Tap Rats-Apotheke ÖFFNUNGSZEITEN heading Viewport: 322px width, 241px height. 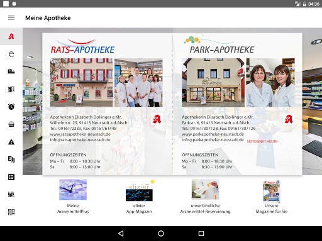coord(68,155)
